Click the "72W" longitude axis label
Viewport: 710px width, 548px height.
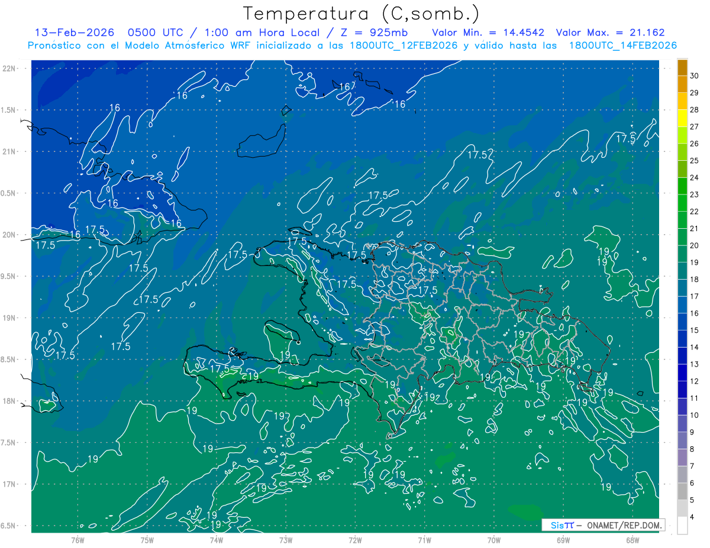click(x=355, y=540)
